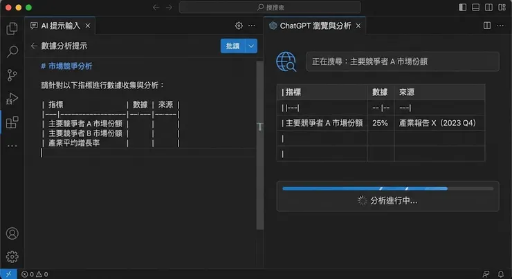Open errors and warnings count in status bar
This screenshot has width=512, height=279.
coord(35,274)
